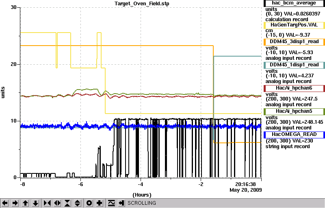Click the (-10, 10) VAL=-5.93 readout
This screenshot has width=325, height=208.
[x=289, y=53]
